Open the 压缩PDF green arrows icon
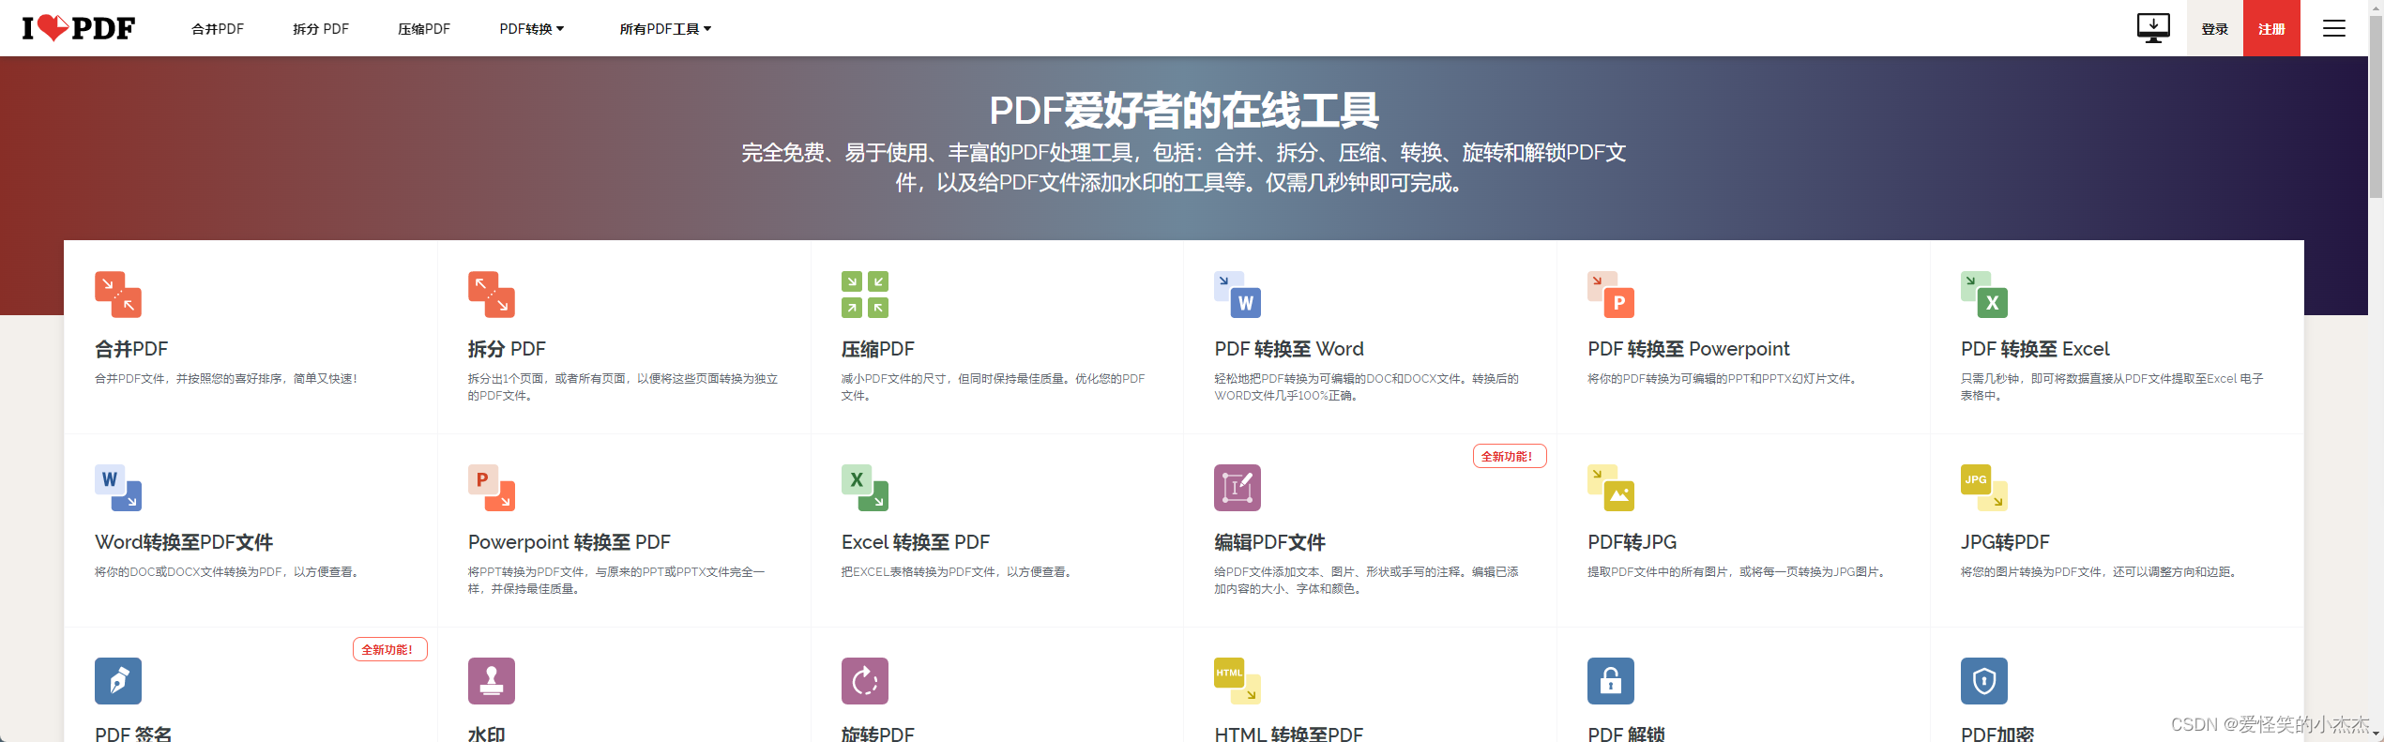The image size is (2384, 742). tap(865, 295)
